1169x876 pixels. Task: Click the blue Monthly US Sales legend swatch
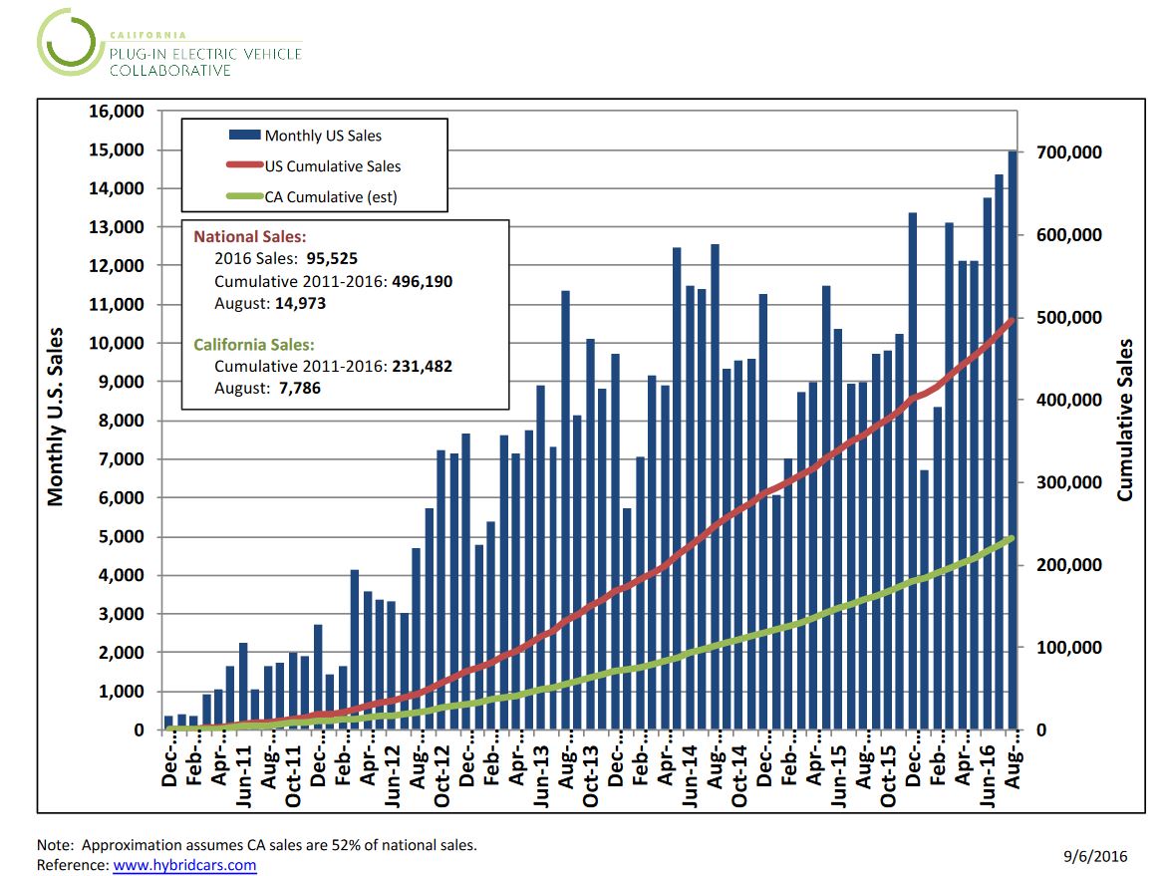tap(244, 136)
